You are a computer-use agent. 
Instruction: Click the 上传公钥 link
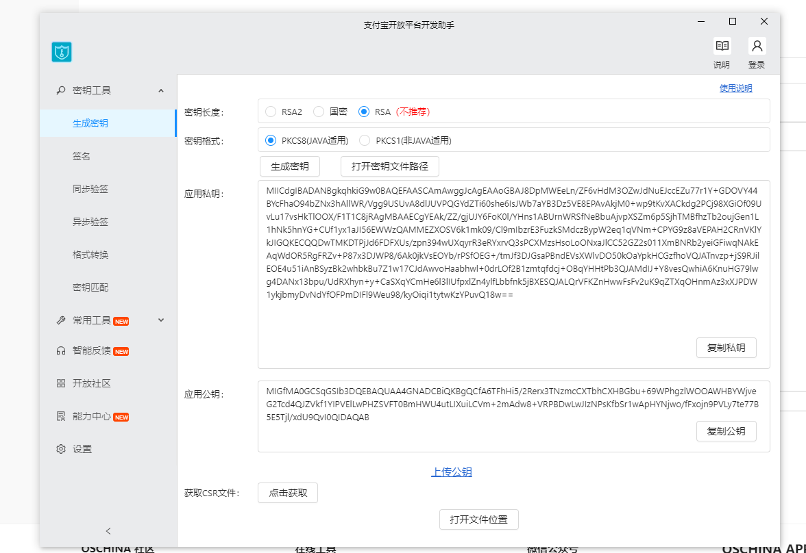451,472
